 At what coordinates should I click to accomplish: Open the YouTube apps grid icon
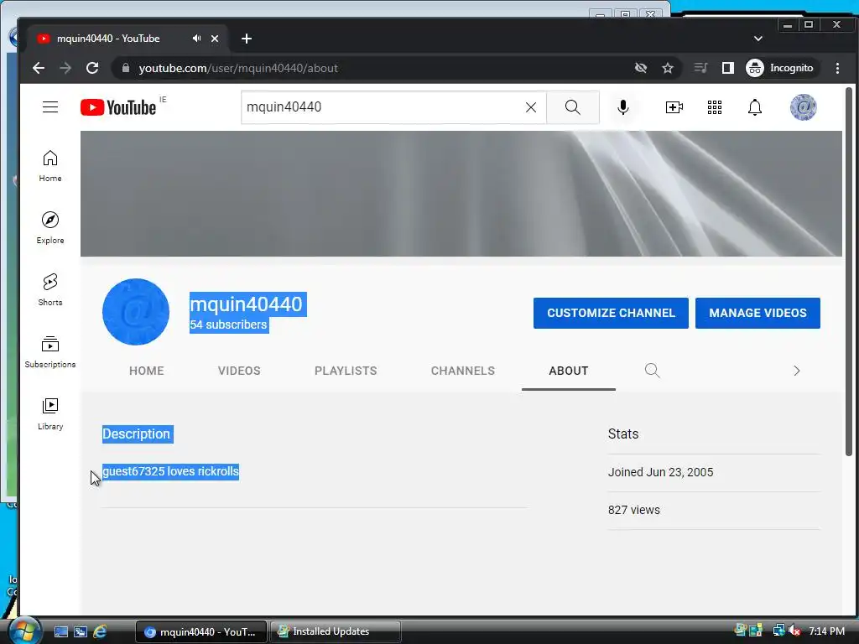[715, 107]
